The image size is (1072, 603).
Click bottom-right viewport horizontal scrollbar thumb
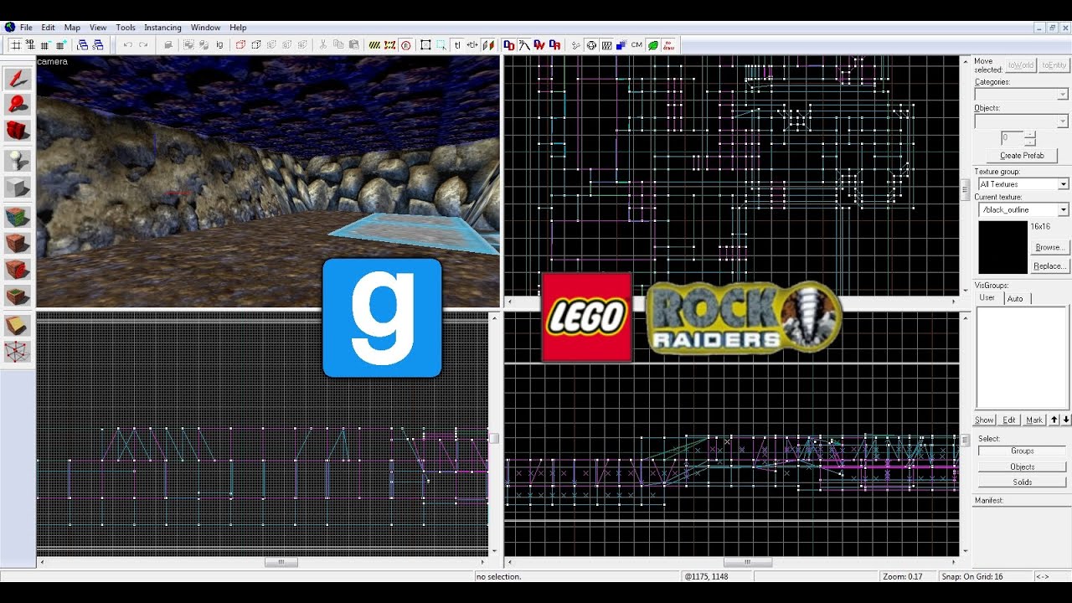[747, 562]
